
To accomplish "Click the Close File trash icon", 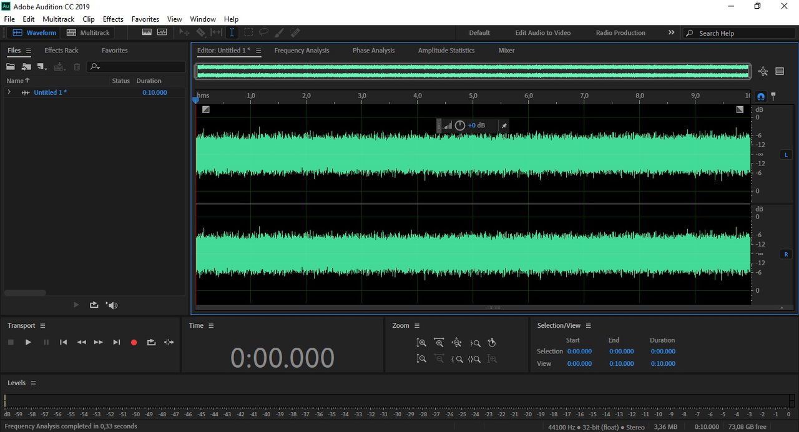I will [x=77, y=67].
